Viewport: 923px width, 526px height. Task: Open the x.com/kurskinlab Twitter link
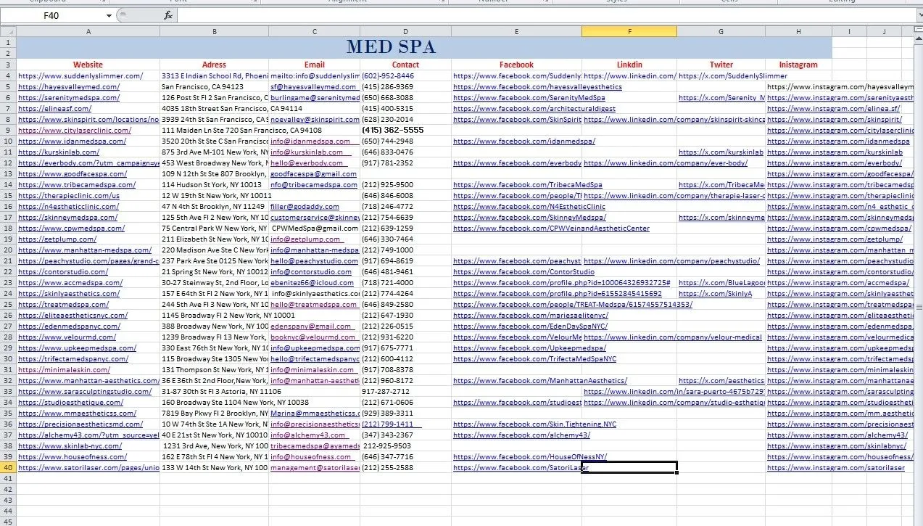coord(721,152)
